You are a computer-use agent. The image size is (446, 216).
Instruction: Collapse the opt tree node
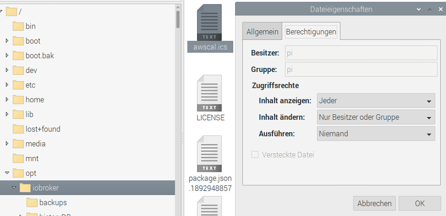click(x=7, y=173)
